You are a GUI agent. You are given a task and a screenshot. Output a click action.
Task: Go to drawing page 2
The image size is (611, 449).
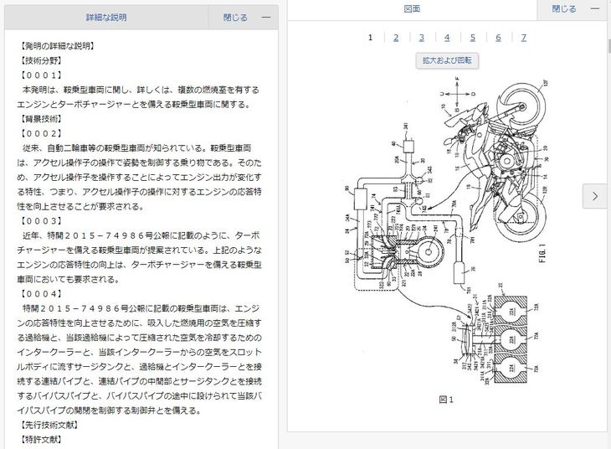point(396,38)
